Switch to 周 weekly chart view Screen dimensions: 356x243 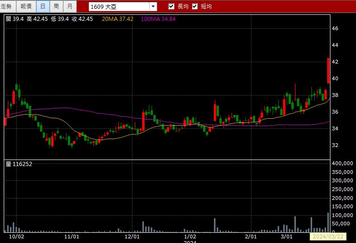click(56, 6)
